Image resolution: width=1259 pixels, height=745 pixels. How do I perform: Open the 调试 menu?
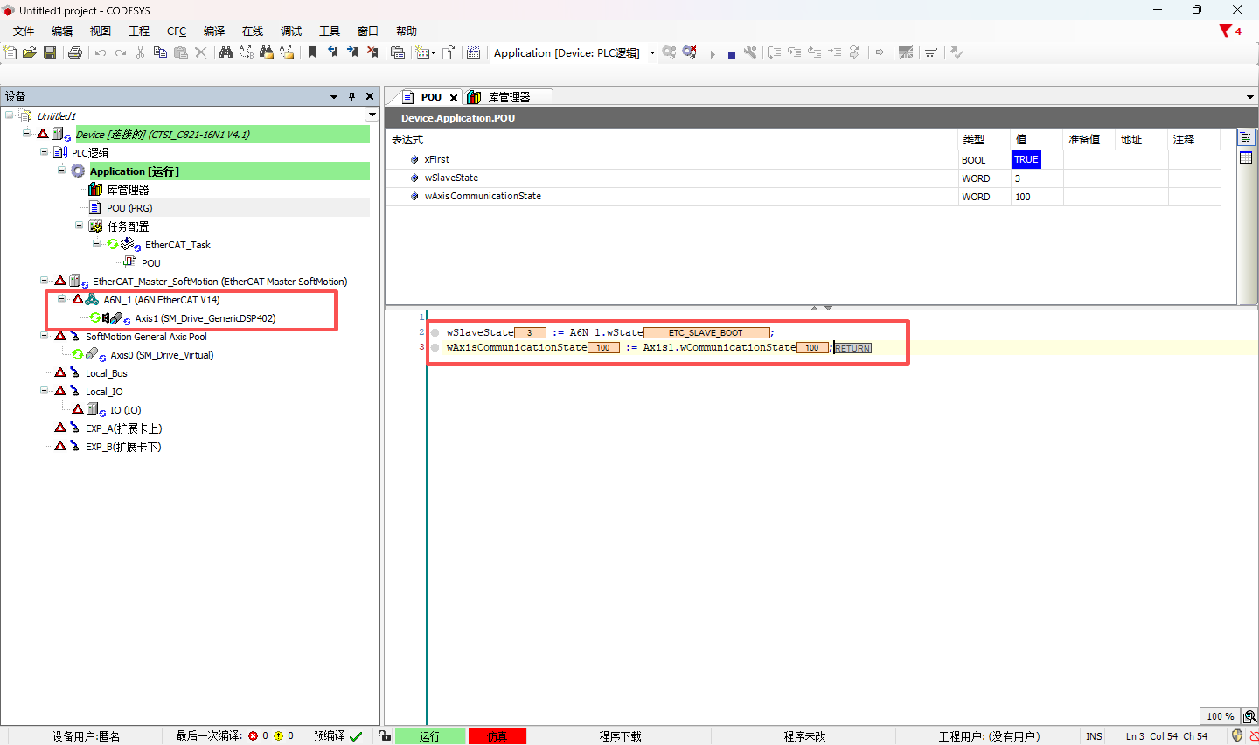pos(291,31)
